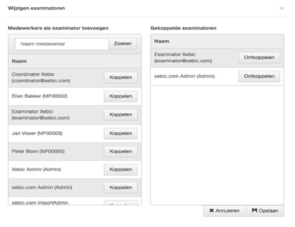Select Ellen Bakker (MF00002) row text
295x227 pixels.
(39, 96)
